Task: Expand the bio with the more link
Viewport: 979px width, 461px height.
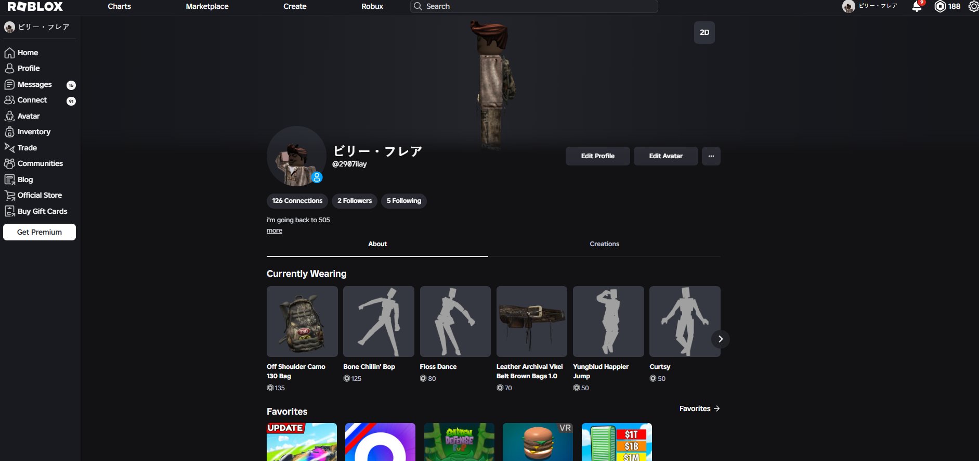Action: tap(275, 230)
